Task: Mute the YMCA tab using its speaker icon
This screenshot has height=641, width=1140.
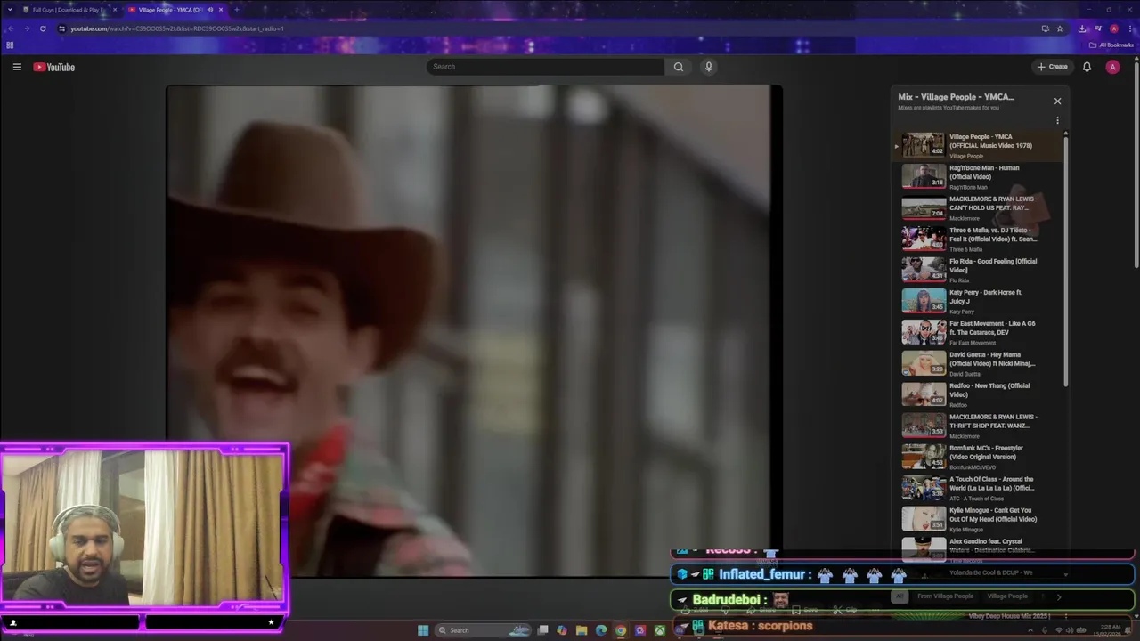Action: 210,10
